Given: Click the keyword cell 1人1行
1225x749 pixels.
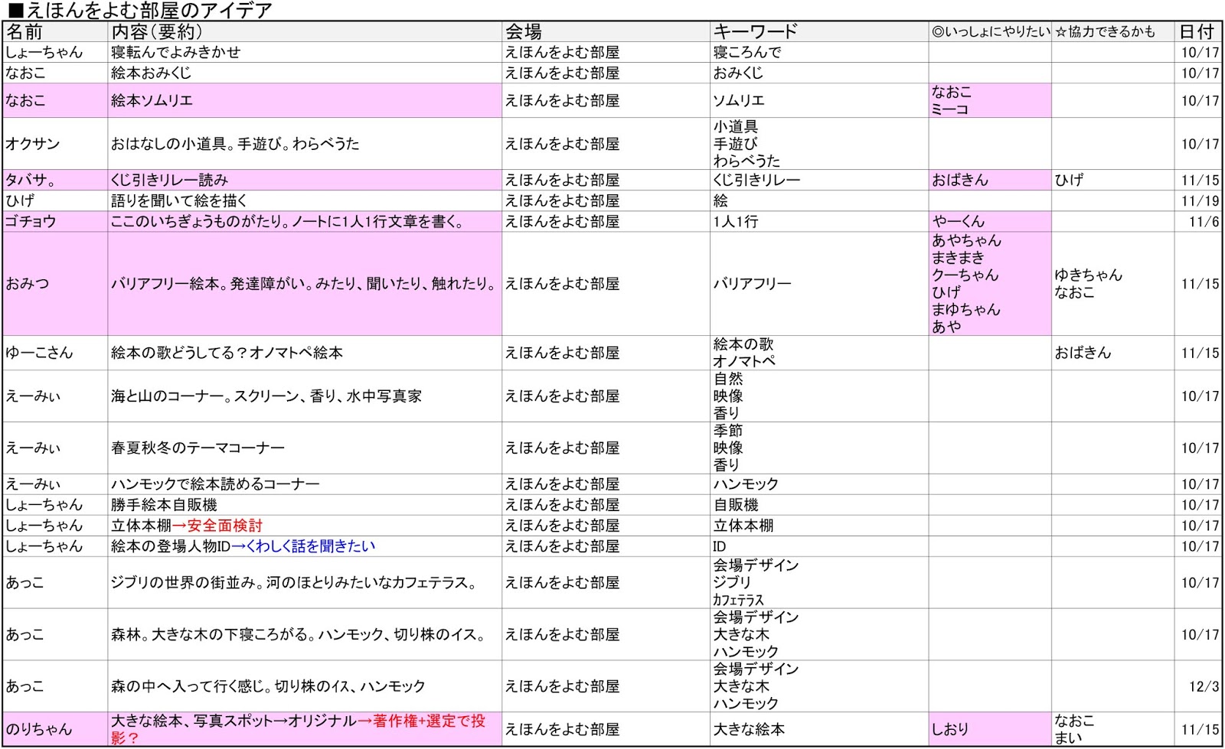Looking at the screenshot, I should pyautogui.click(x=819, y=221).
